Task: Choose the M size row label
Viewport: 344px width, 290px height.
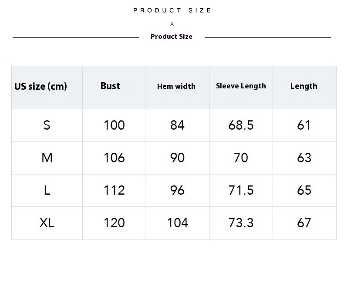Action: 47,158
